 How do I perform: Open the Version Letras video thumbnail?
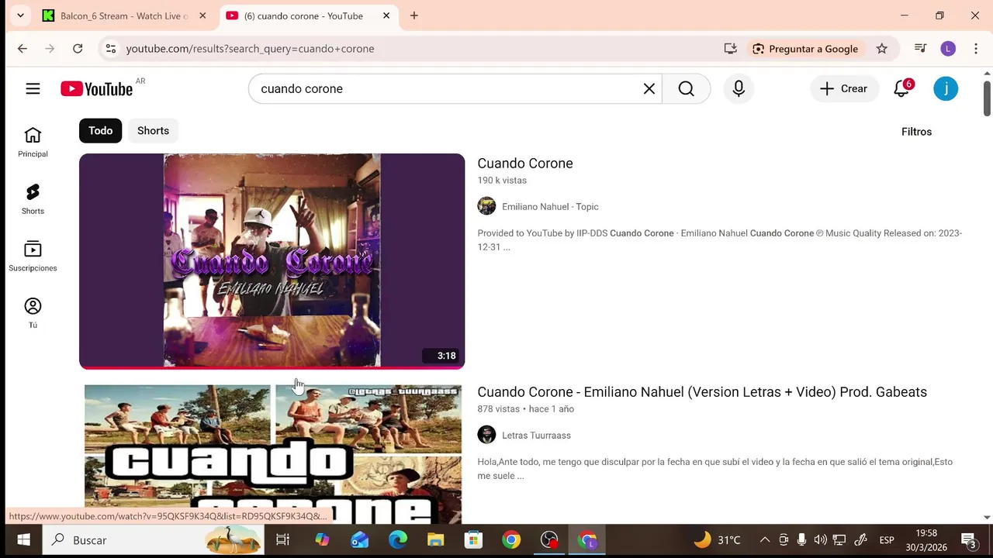point(272,454)
